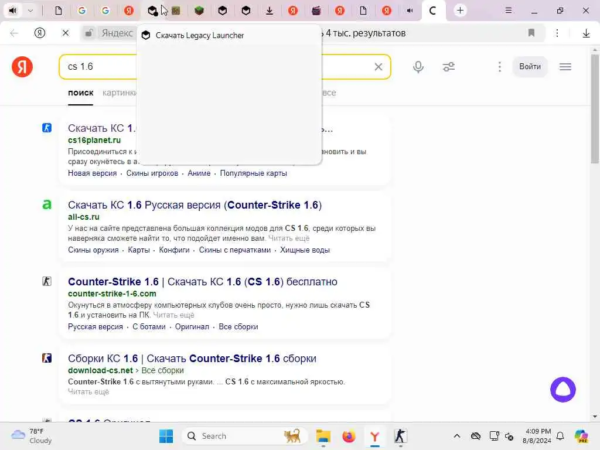This screenshot has height=450, width=600.
Task: Bookmark this page using the bookmark icon
Action: (531, 33)
